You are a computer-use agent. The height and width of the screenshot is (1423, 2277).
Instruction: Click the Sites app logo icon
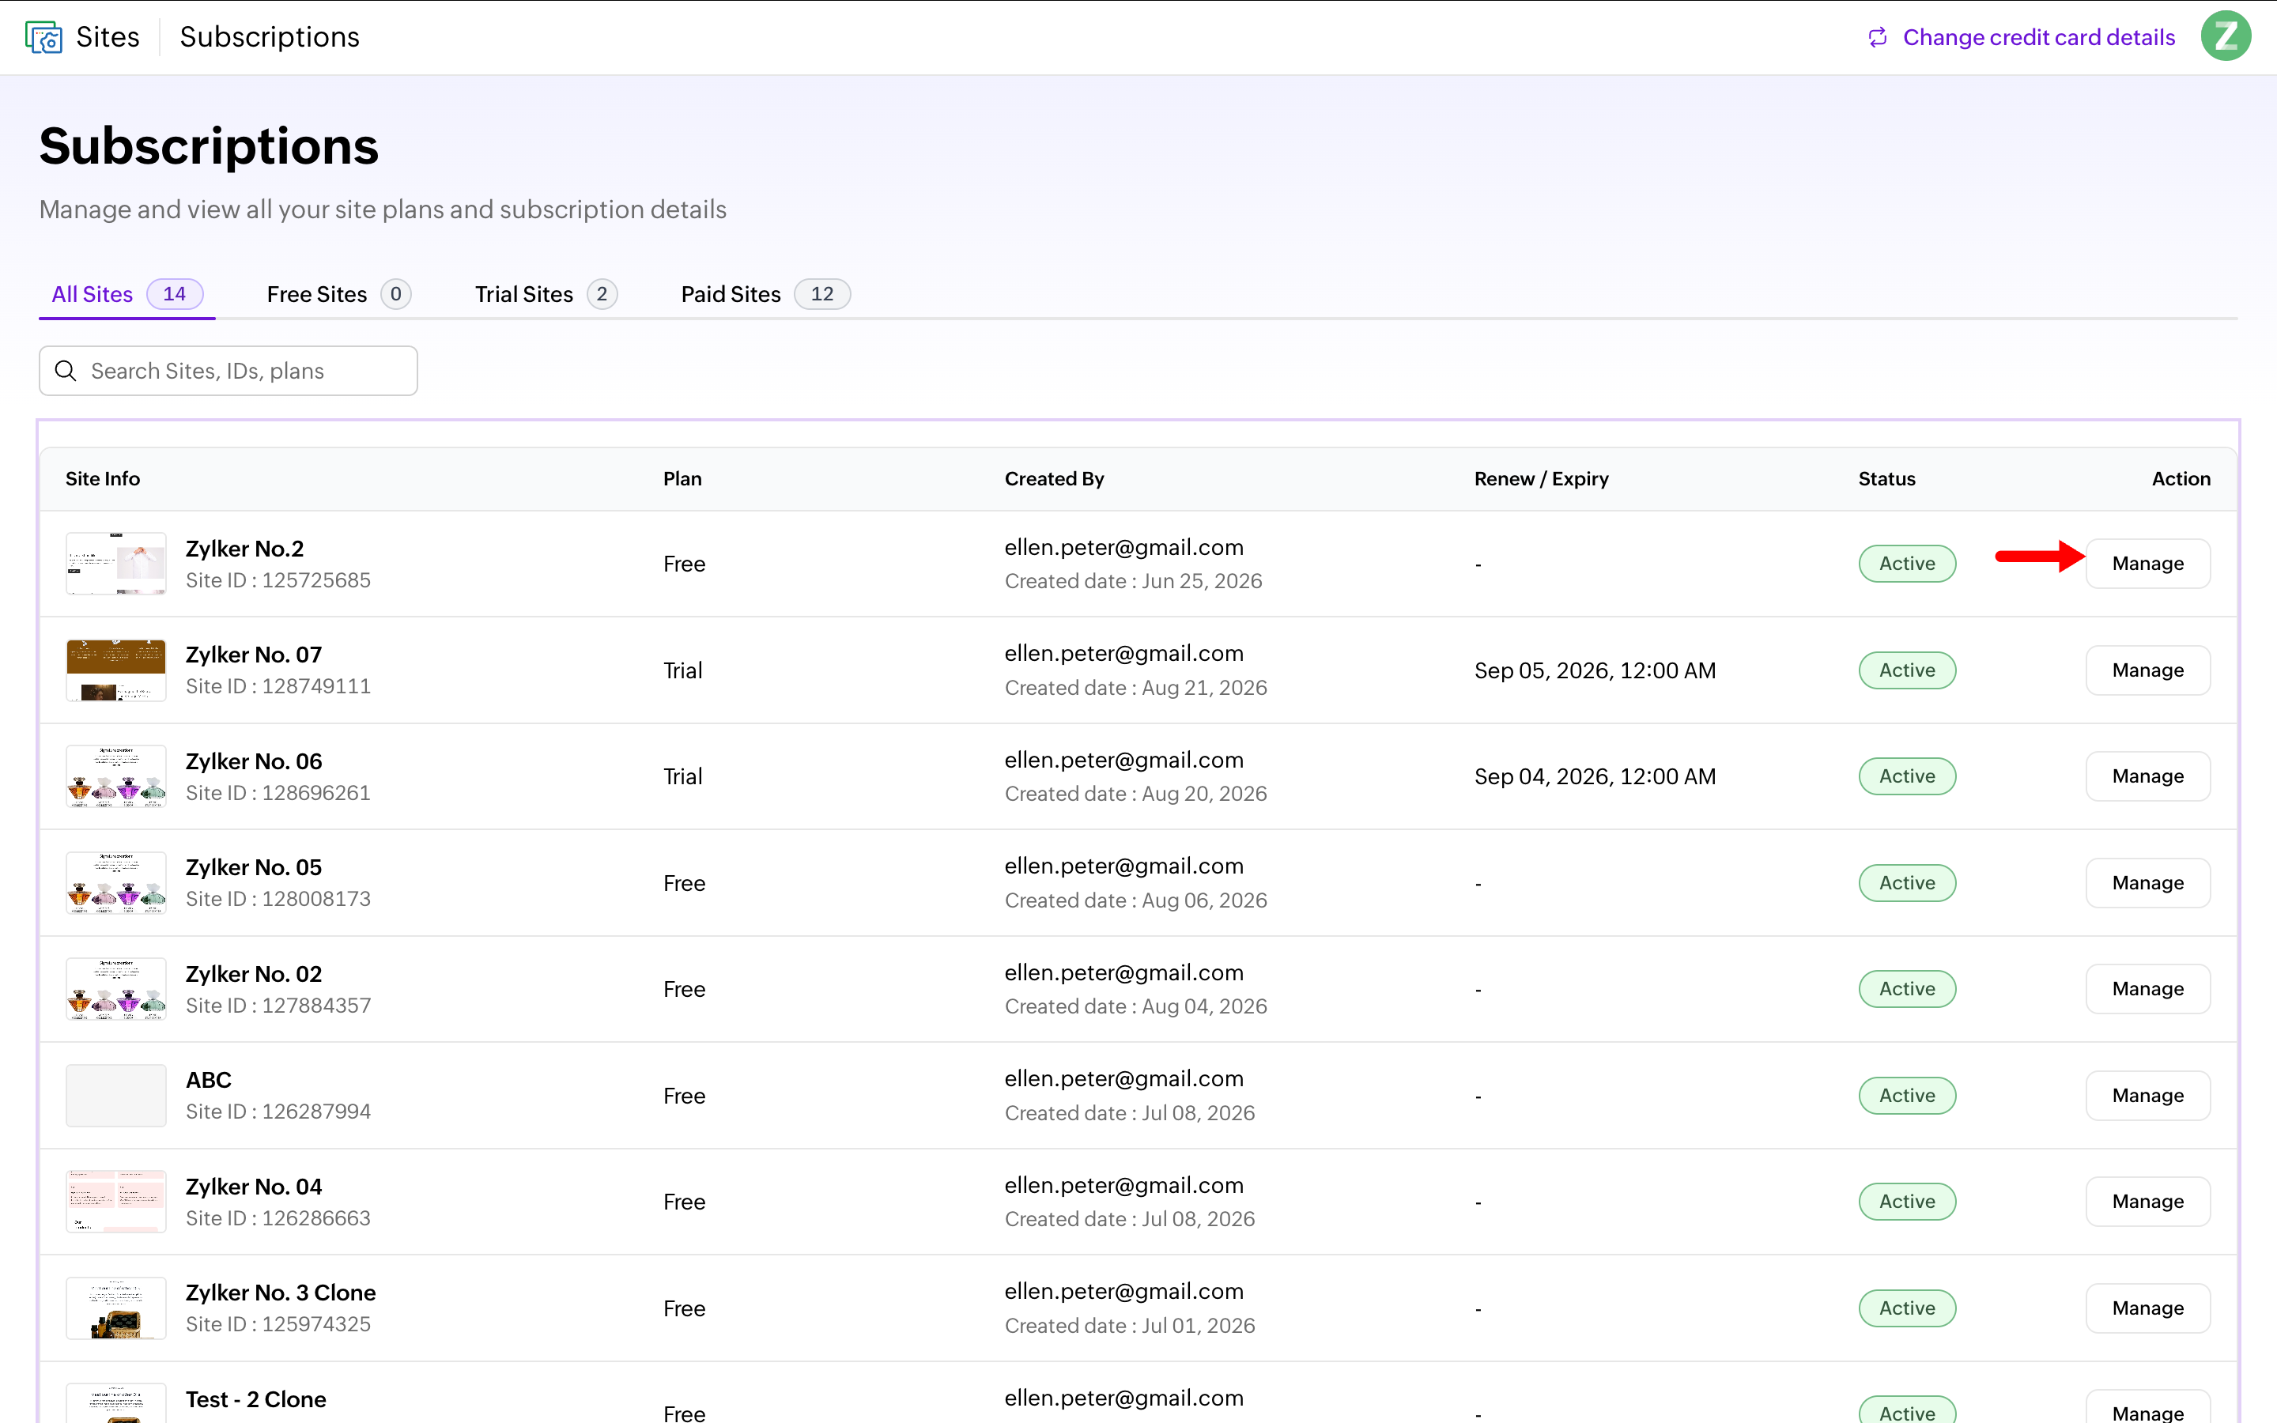pyautogui.click(x=43, y=38)
